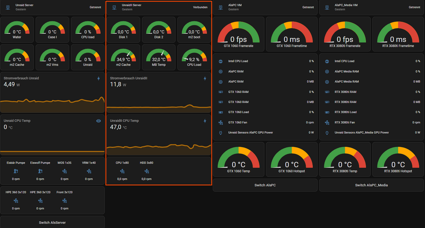Open the m2 Cache gauge showing 34,9 °C
This screenshot has height=228, width=425.
(123, 57)
